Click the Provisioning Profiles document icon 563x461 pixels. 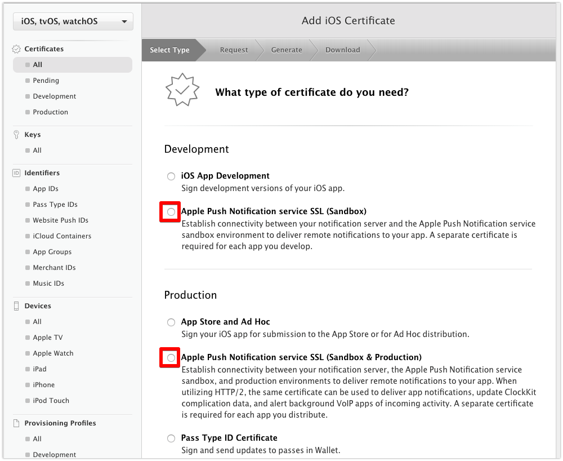click(16, 423)
